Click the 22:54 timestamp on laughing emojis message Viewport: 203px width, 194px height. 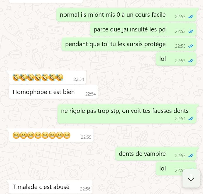tap(79, 79)
